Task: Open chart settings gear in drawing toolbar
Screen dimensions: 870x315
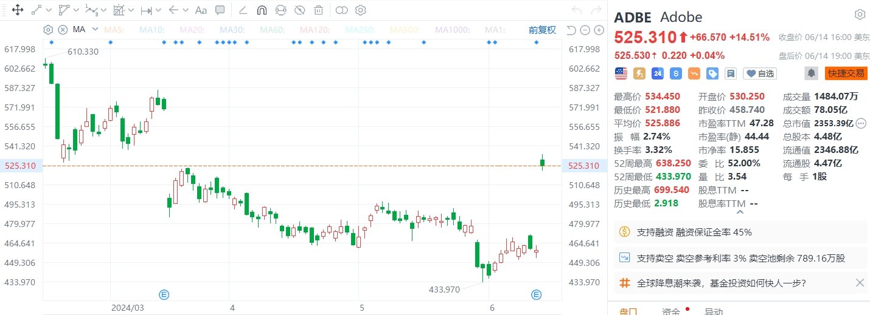Action: (360, 10)
